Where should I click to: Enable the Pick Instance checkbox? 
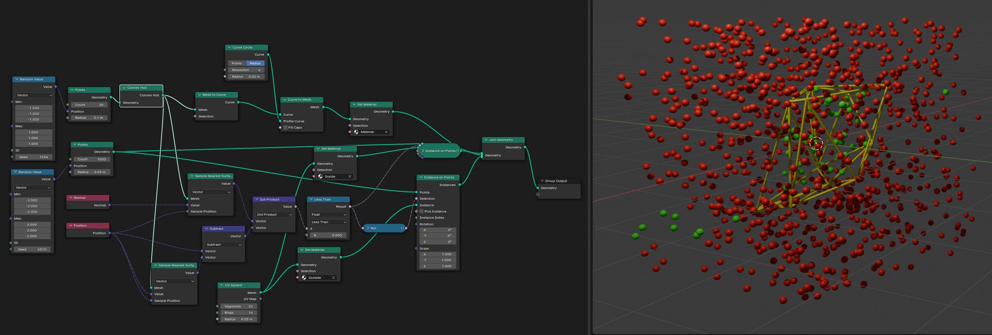421,211
